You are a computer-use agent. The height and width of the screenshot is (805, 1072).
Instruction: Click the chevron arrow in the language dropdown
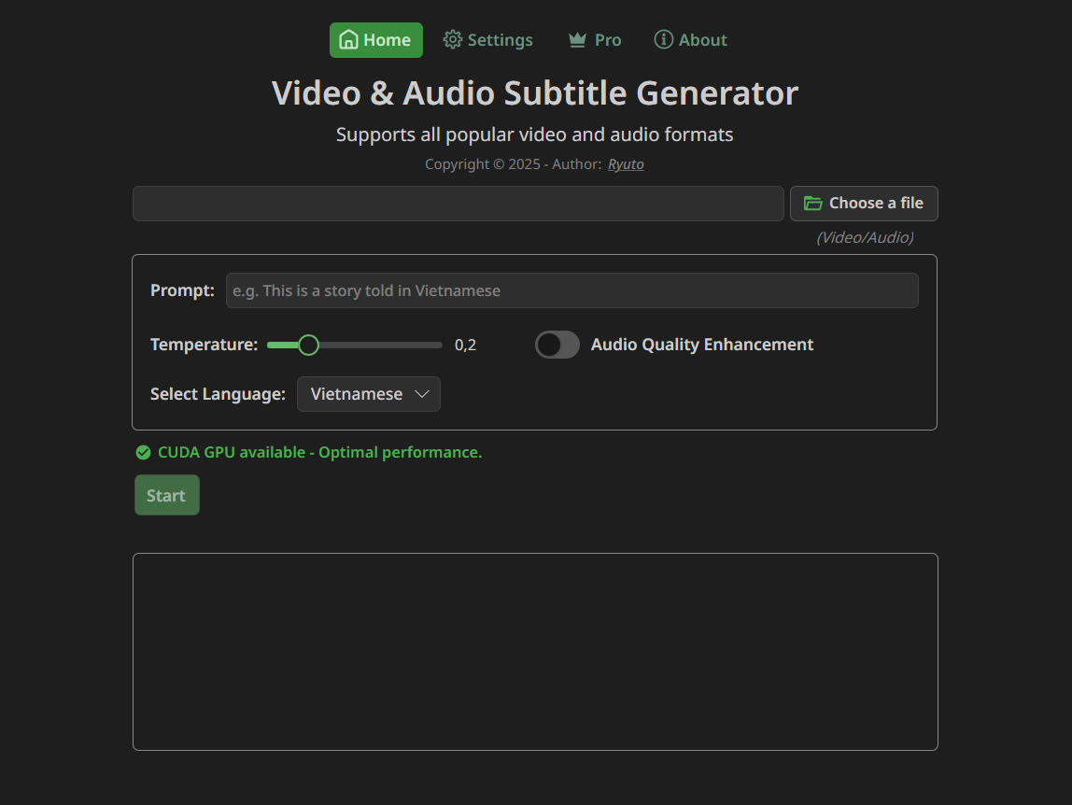pyautogui.click(x=421, y=394)
